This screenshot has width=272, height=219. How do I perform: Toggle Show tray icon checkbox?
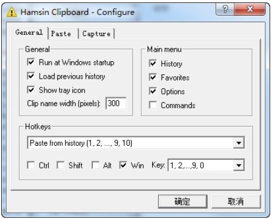tap(31, 90)
